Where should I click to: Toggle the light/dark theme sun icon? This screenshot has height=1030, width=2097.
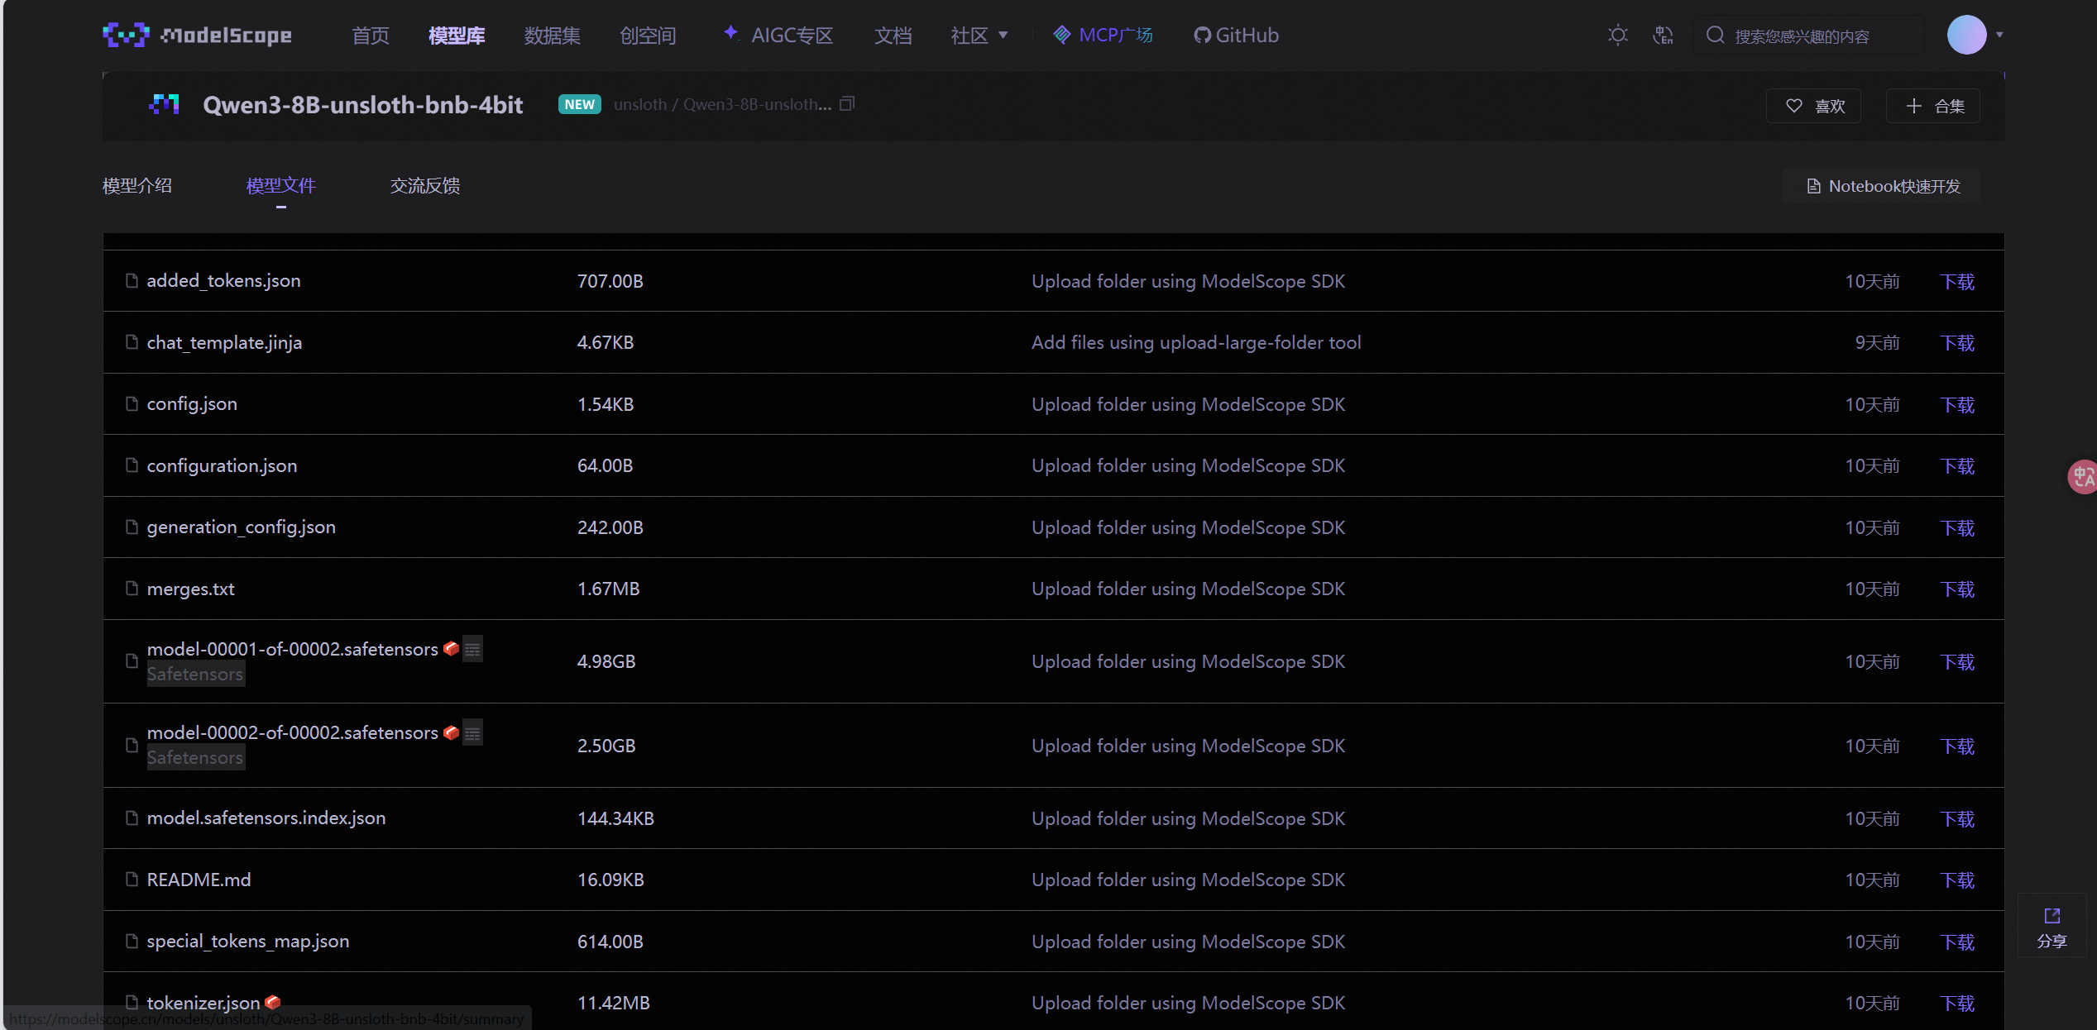tap(1617, 35)
